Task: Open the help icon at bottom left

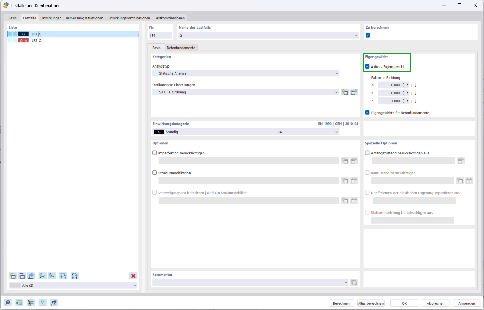Action: click(x=8, y=302)
